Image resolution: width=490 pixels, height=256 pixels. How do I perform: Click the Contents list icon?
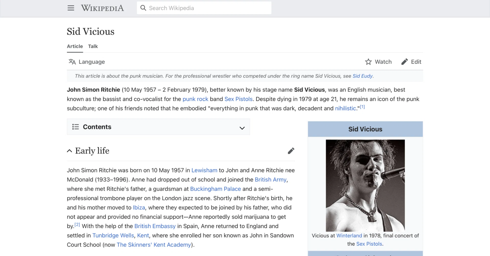click(76, 127)
